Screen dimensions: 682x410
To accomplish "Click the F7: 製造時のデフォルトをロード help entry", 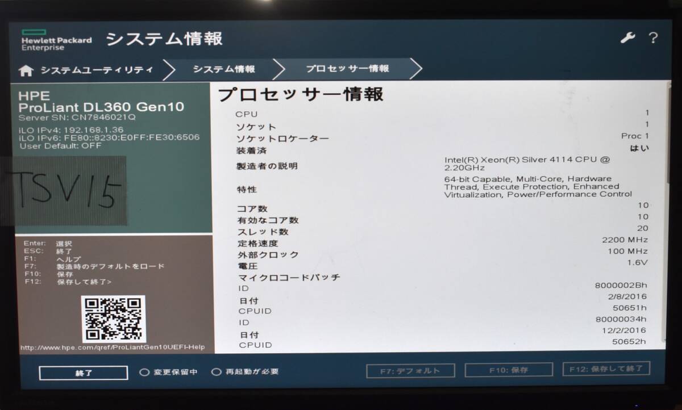I will (x=94, y=266).
